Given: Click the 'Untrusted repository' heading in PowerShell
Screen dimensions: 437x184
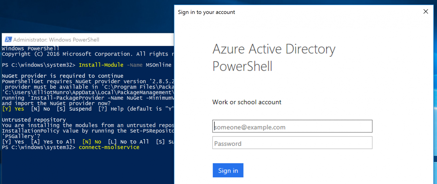Looking at the screenshot, I should 34,120.
